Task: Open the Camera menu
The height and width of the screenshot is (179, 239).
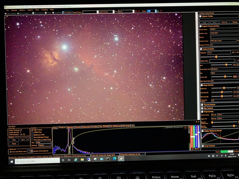Action: [x=14, y=10]
